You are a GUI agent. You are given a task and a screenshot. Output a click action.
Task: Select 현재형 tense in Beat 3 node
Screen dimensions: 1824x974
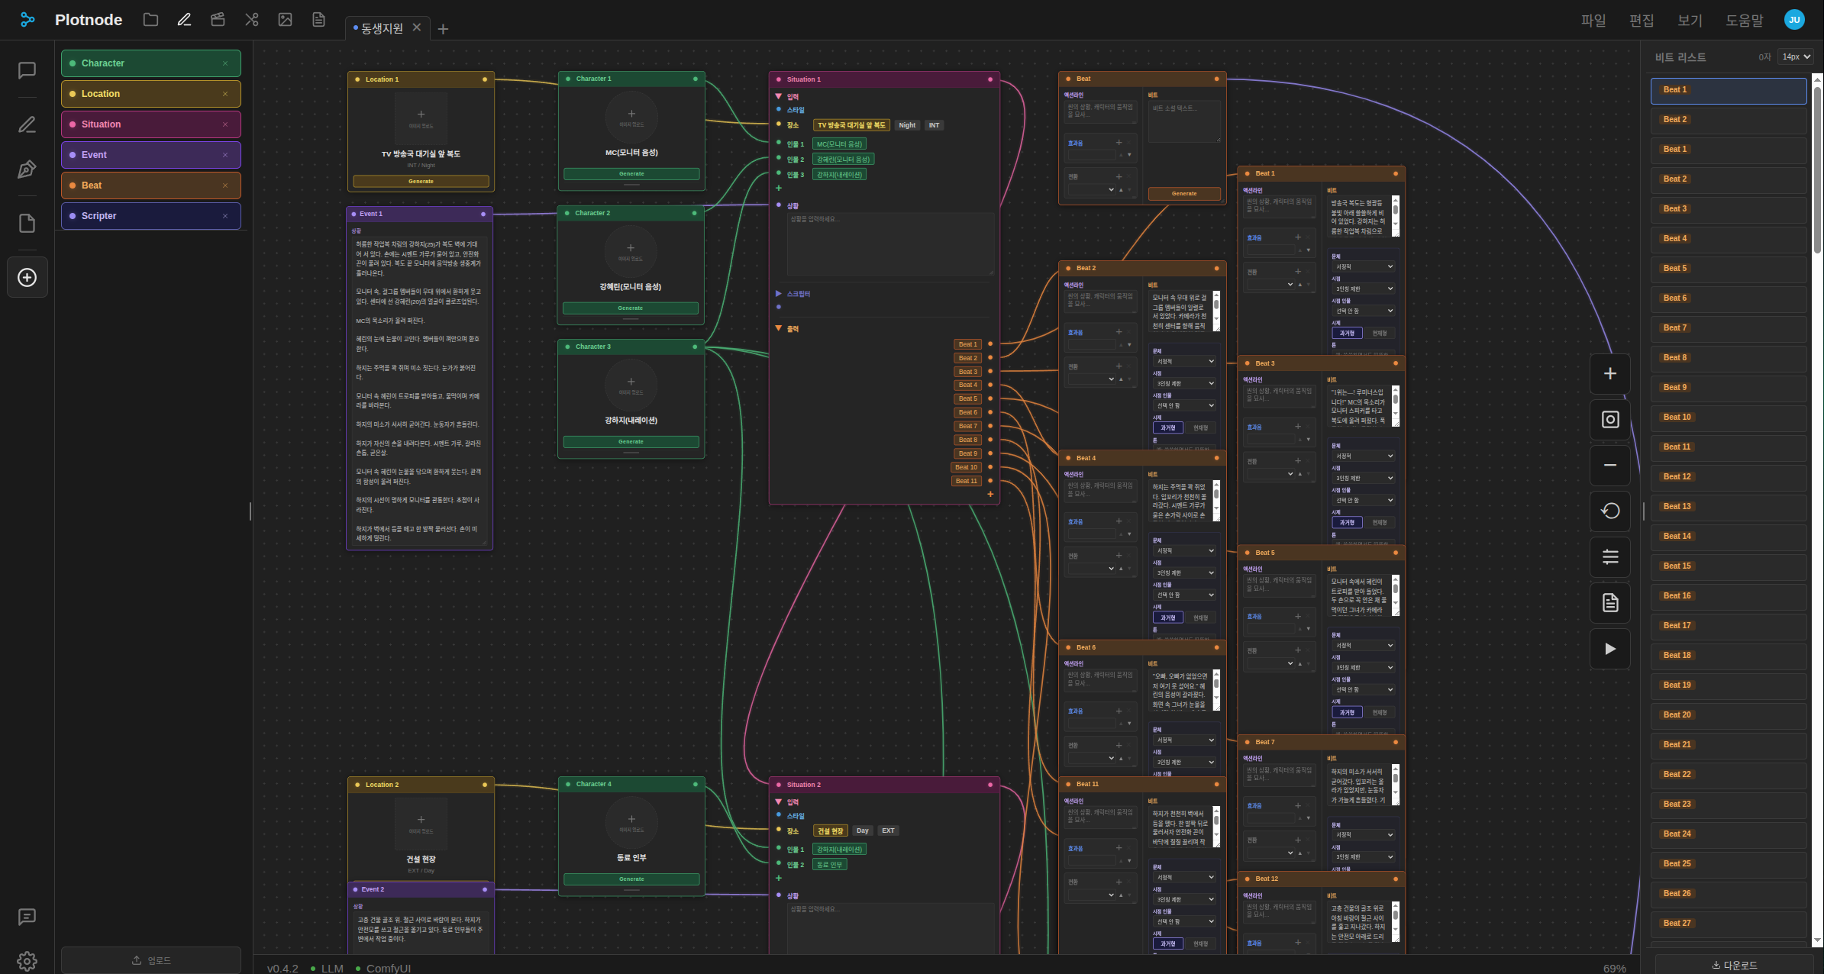(x=1380, y=523)
